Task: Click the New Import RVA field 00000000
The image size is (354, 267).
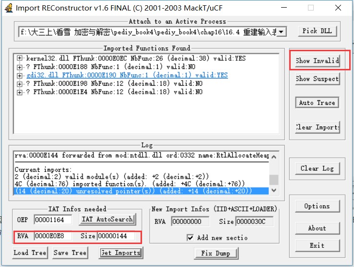Action: 190,222
